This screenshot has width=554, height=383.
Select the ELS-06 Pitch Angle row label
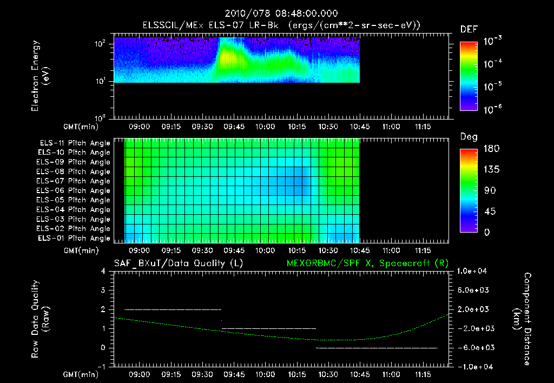(74, 190)
